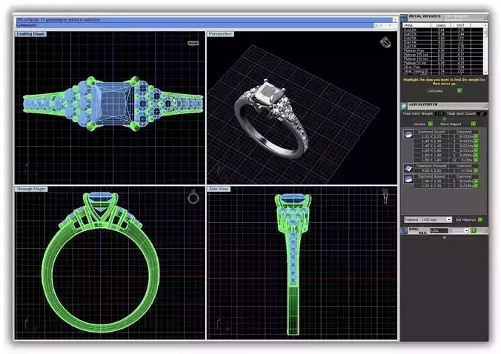Click the ring view icon in Through Finger viewport
The image size is (501, 354).
coord(193,197)
